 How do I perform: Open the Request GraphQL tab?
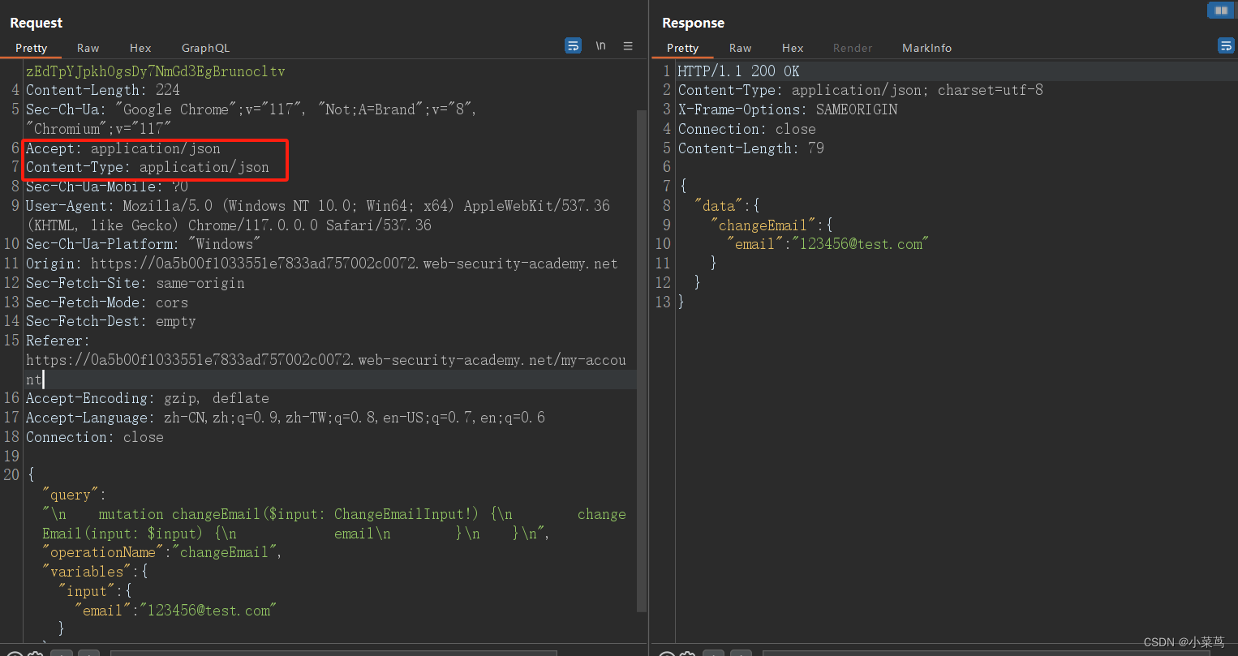pyautogui.click(x=205, y=48)
